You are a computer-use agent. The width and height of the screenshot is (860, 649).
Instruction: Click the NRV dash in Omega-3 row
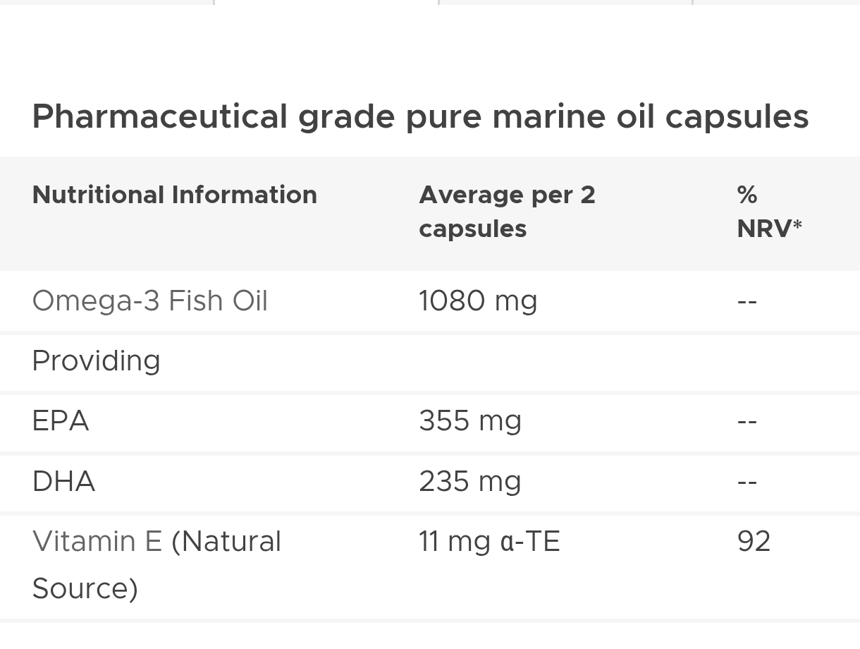pyautogui.click(x=747, y=301)
